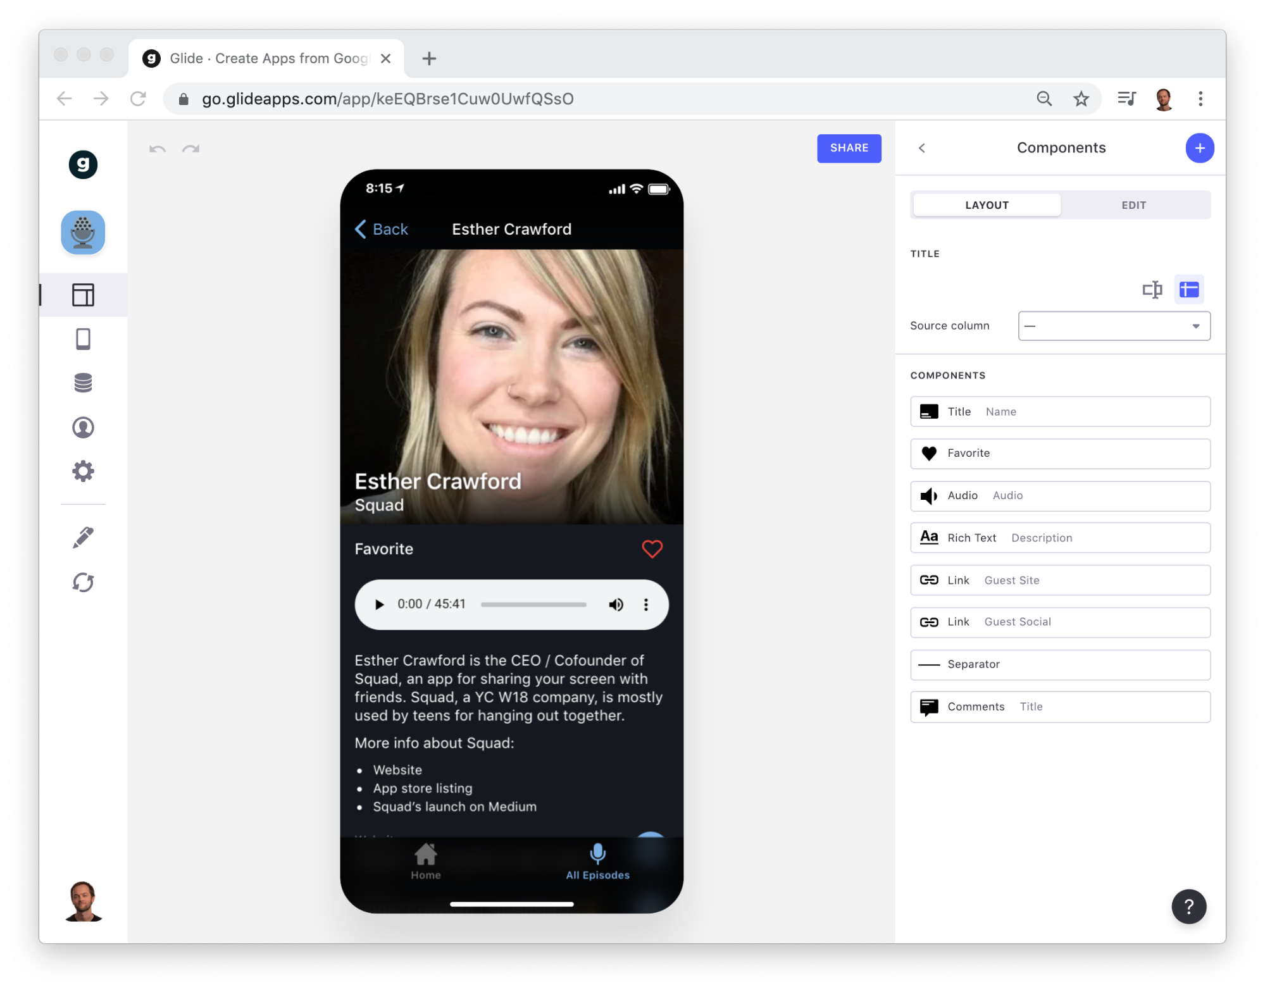Click the Website link in description
The width and height of the screenshot is (1265, 992).
click(x=397, y=770)
